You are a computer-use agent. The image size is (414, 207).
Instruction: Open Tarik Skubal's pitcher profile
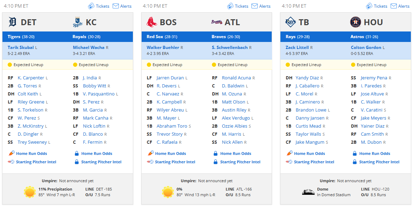(x=21, y=48)
